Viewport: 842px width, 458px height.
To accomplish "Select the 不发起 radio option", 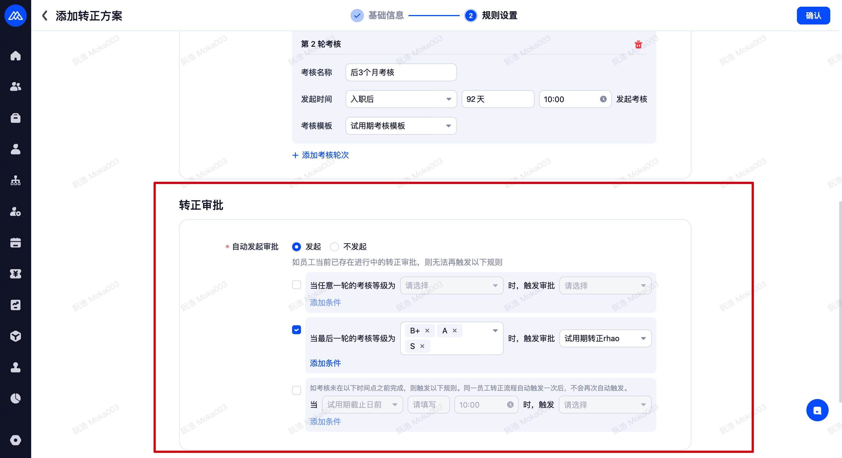I will (334, 247).
